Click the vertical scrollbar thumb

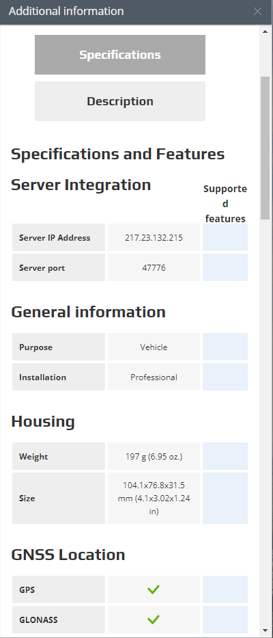265,148
